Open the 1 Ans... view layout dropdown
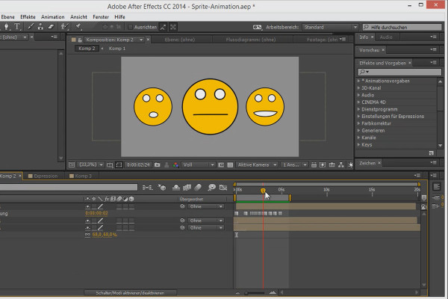Viewport: 448px width, 299px height. pyautogui.click(x=294, y=164)
